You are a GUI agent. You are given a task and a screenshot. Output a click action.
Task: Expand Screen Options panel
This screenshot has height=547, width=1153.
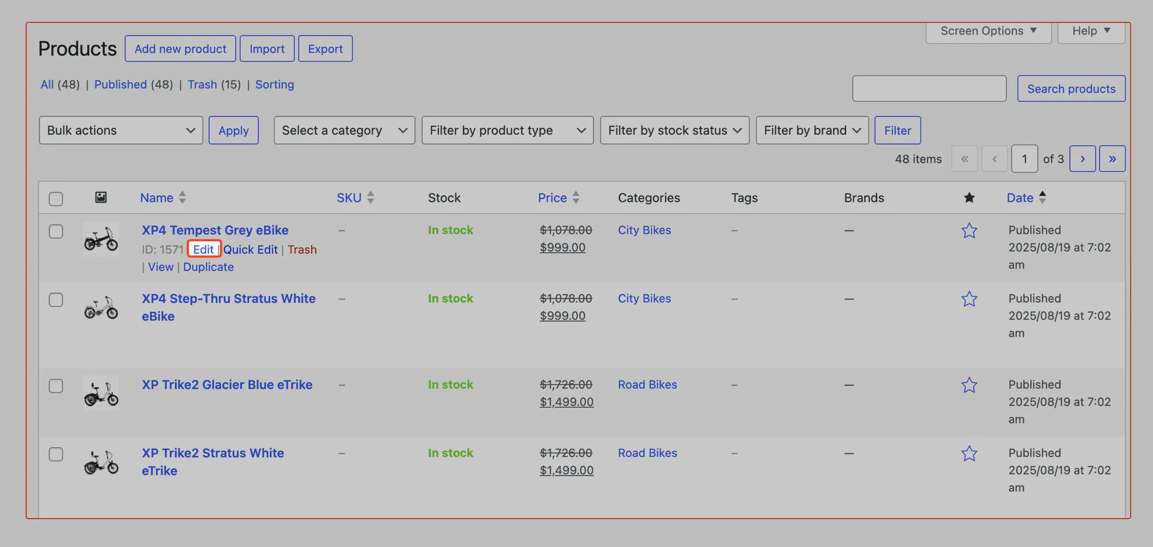pyautogui.click(x=989, y=31)
